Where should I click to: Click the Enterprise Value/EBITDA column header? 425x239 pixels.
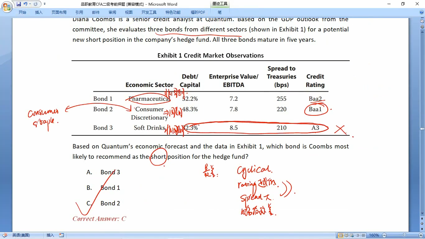234,81
